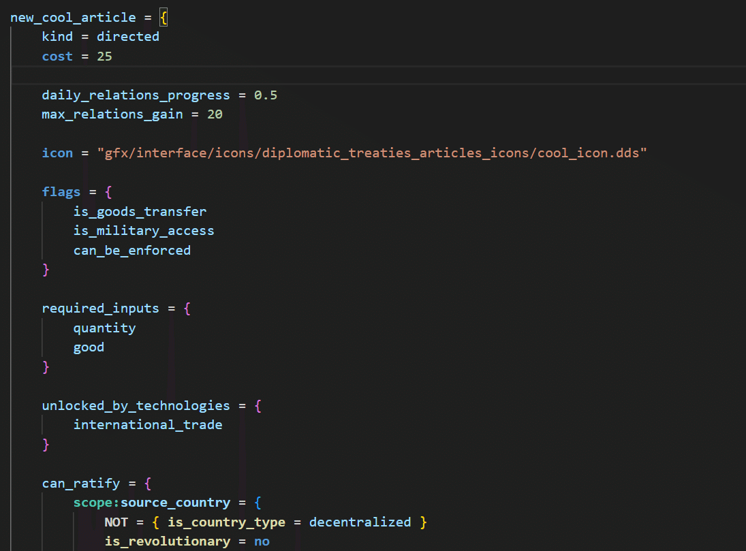Click the icon keyword
The height and width of the screenshot is (551, 746).
point(57,153)
